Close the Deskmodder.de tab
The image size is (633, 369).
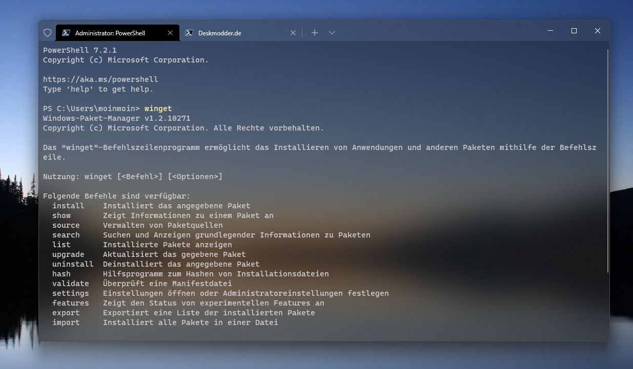click(x=293, y=33)
